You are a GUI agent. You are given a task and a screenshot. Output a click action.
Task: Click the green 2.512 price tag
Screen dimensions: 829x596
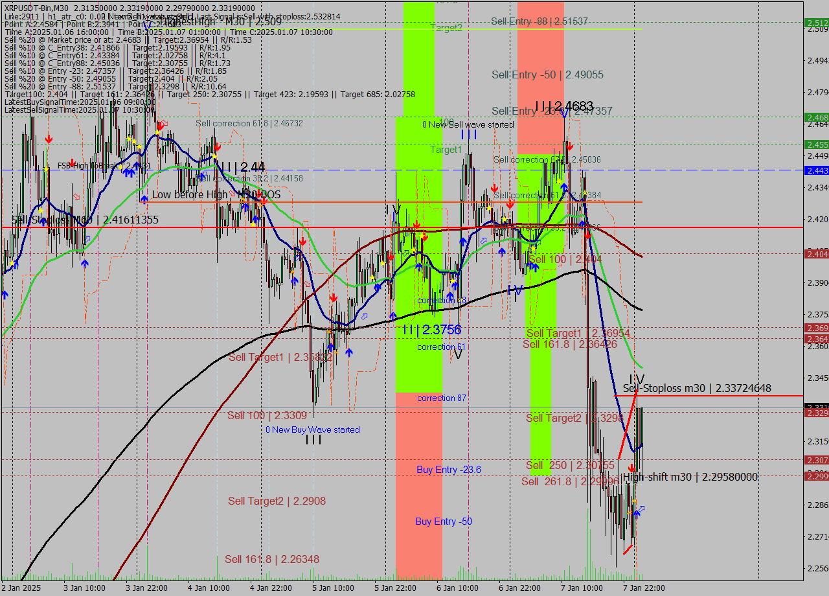pyautogui.click(x=816, y=23)
